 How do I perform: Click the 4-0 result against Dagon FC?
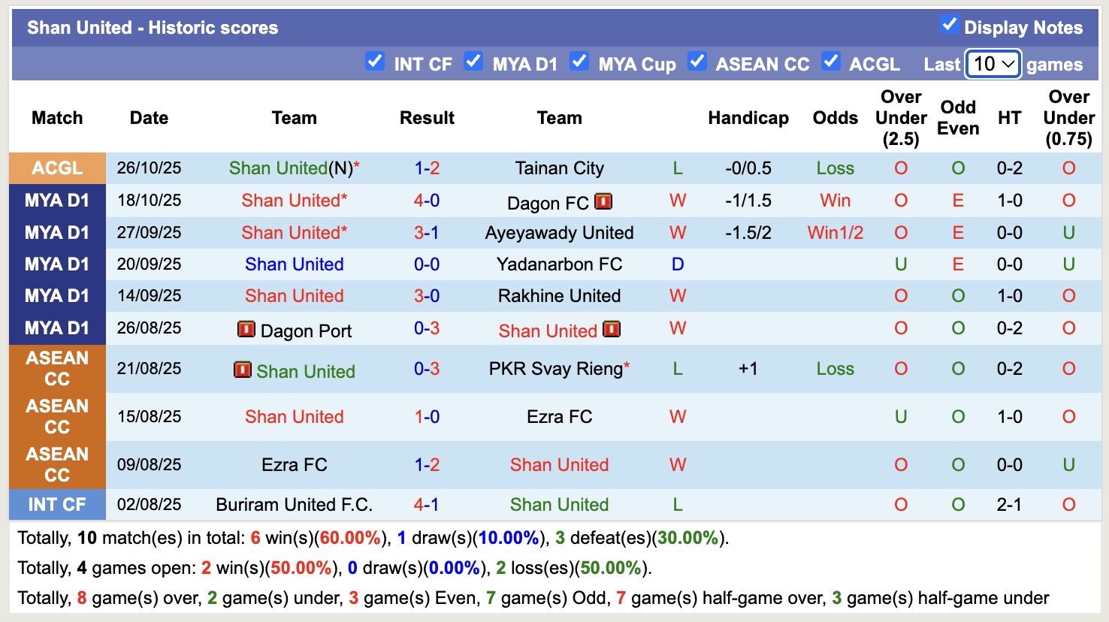[x=426, y=201]
